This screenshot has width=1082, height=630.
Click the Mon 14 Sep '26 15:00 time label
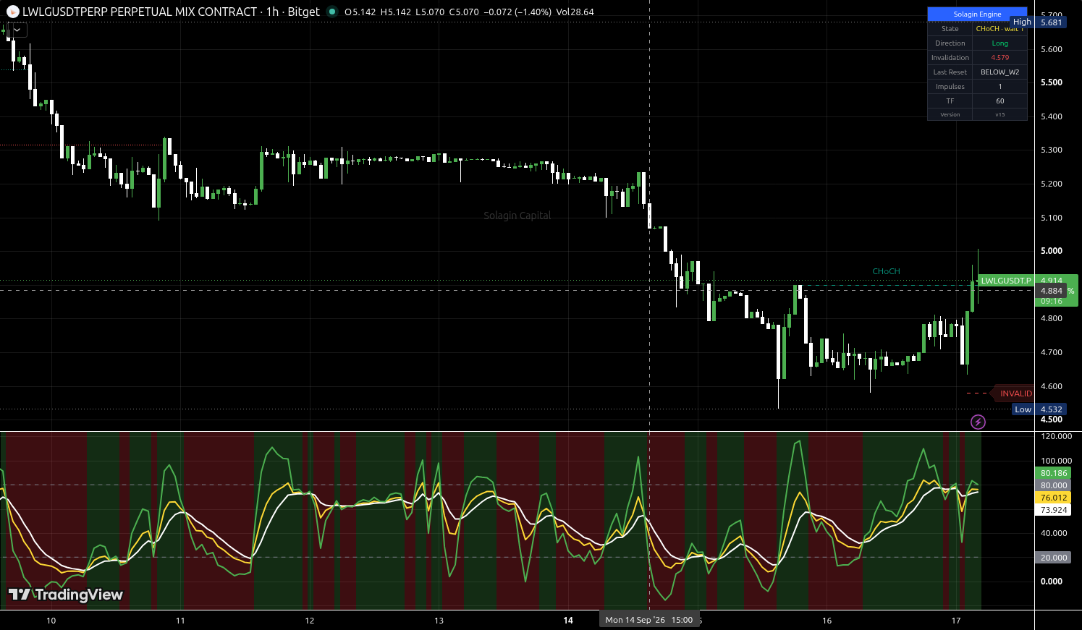click(649, 620)
